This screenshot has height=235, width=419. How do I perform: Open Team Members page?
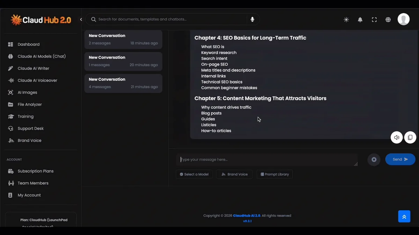(33, 183)
